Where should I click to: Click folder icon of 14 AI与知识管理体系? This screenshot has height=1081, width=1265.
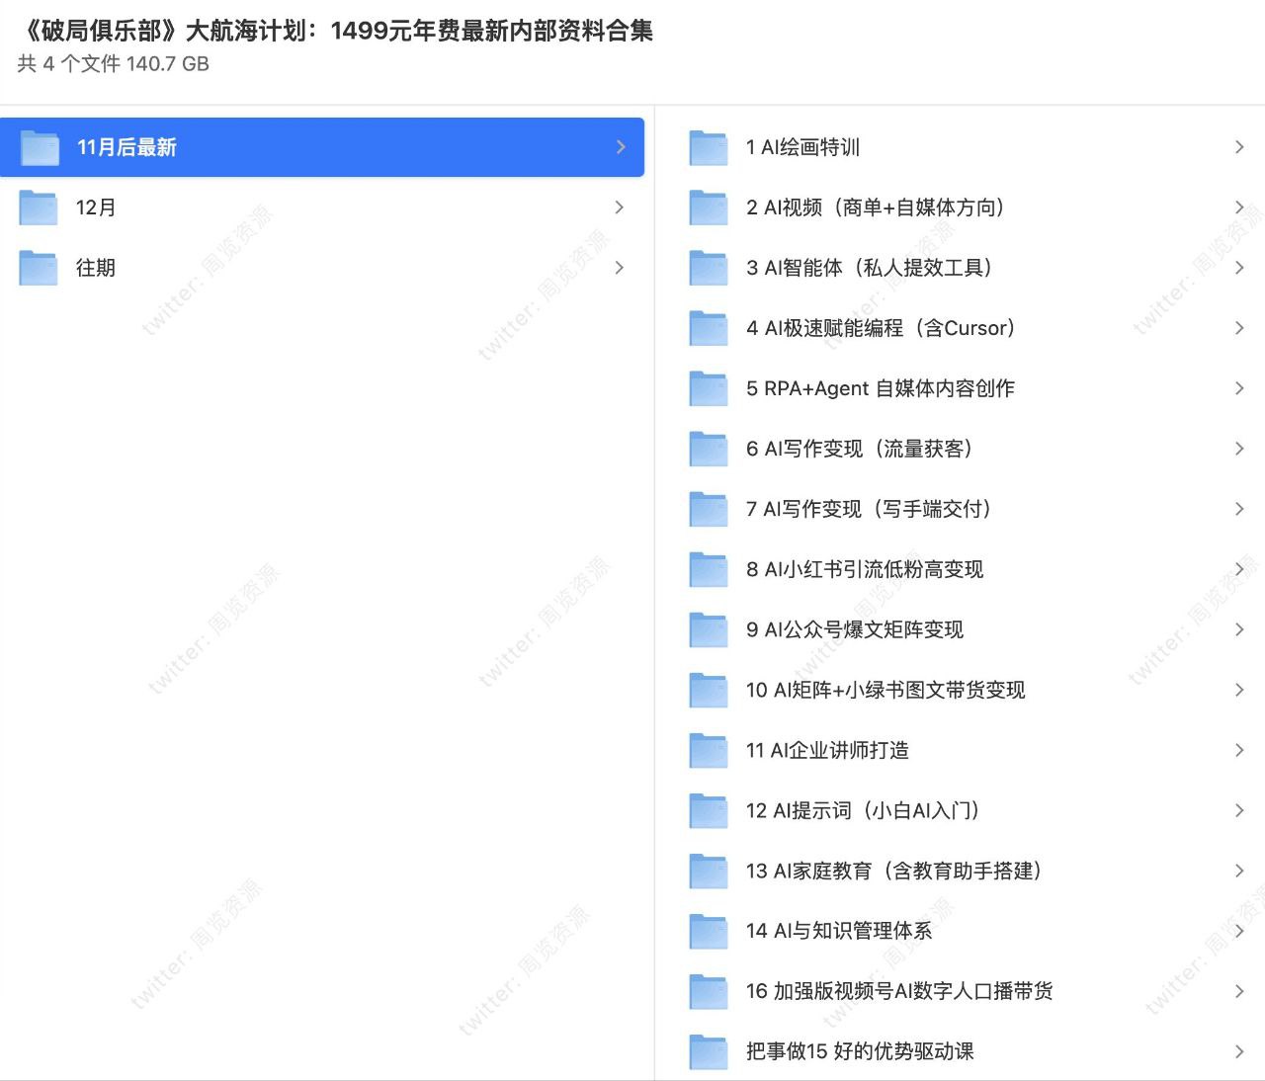[709, 932]
